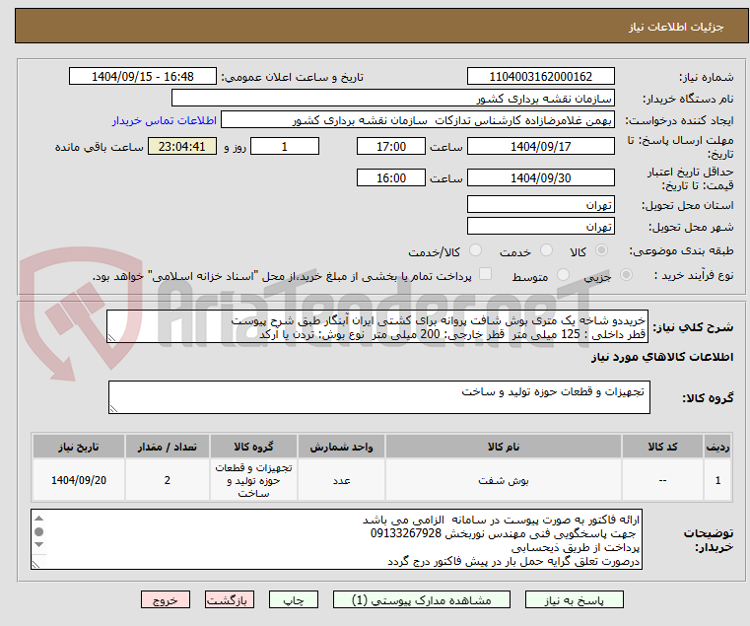Click resize handle of شرح کلی نیاز box
Screen dimensions: 750x626
point(111,338)
